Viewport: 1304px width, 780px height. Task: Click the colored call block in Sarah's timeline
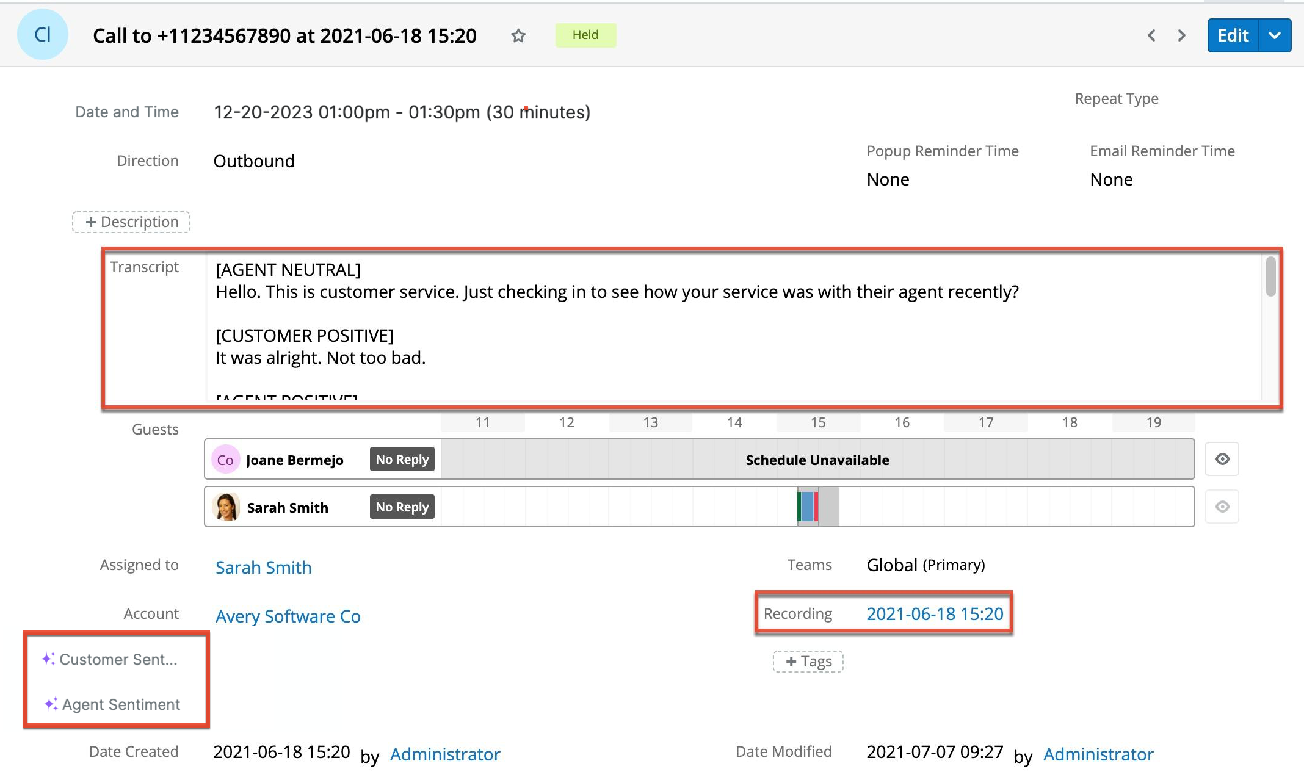coord(808,507)
